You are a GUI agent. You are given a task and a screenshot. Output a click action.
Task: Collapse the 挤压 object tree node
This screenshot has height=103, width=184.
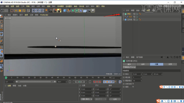coord(123,14)
